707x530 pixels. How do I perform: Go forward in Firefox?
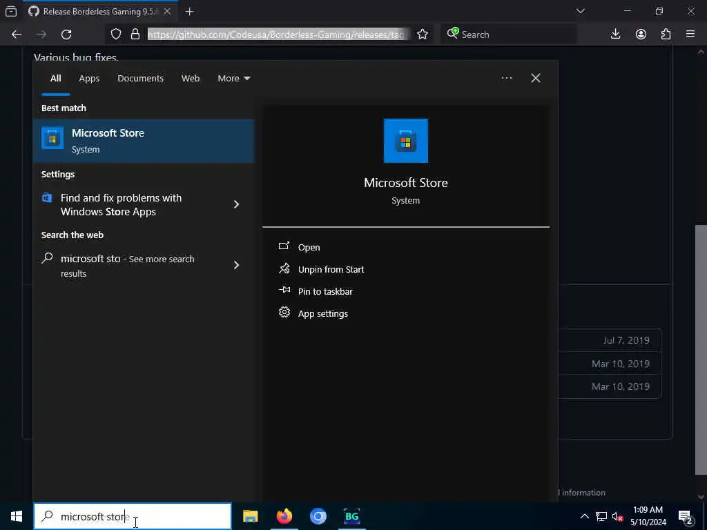(x=41, y=35)
